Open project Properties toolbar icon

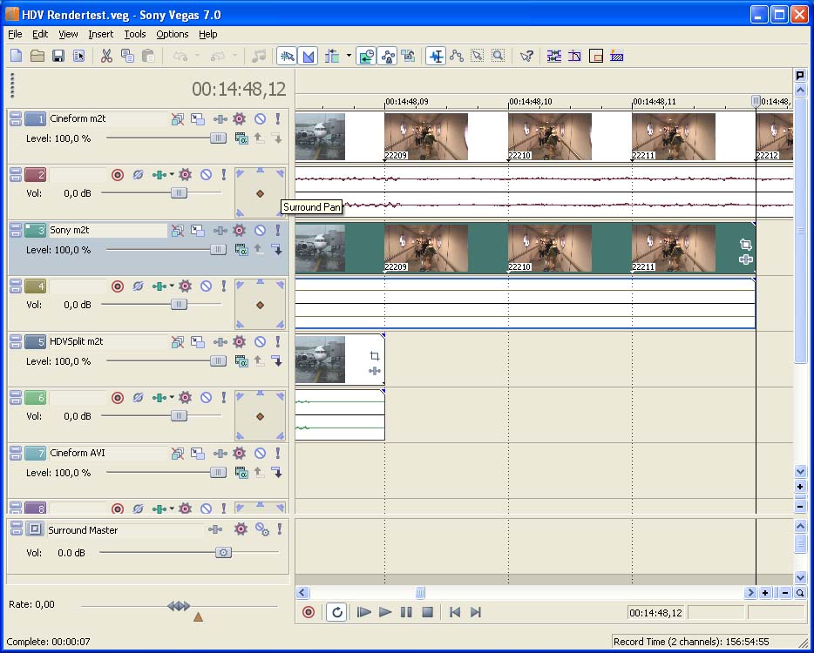click(79, 56)
